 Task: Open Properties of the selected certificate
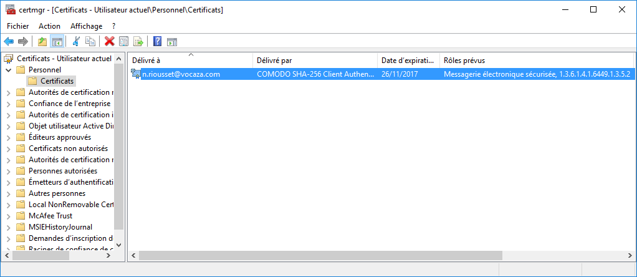tap(124, 41)
